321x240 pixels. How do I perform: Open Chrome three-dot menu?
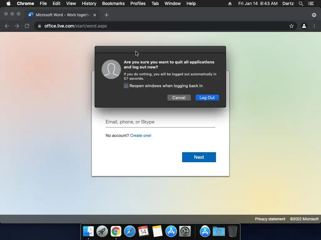click(314, 26)
